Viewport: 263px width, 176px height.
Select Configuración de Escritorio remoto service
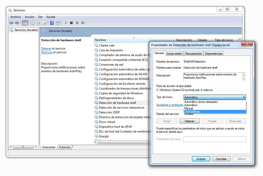click(x=122, y=83)
